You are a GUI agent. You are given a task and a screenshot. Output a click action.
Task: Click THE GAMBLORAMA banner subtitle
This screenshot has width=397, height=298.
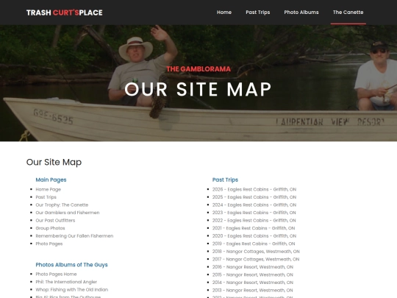tap(198, 69)
